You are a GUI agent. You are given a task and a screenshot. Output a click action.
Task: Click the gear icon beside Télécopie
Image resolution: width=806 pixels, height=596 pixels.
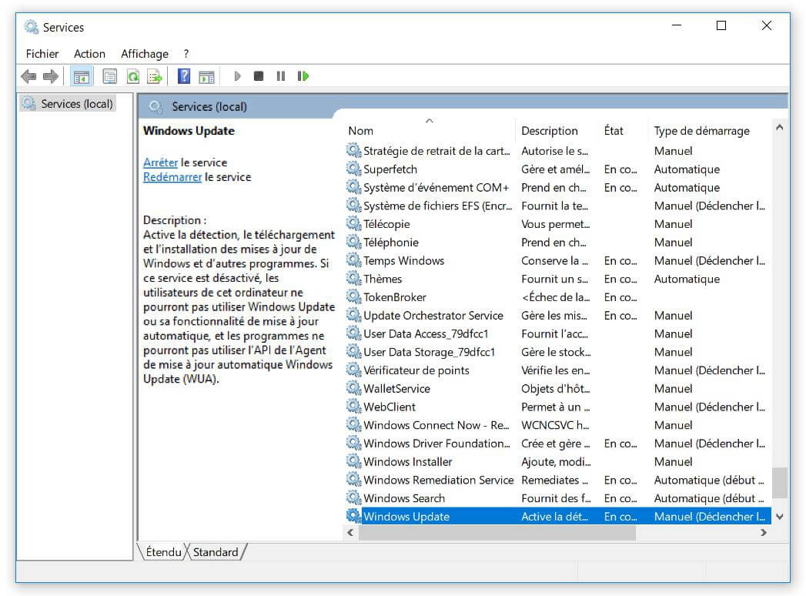(353, 224)
